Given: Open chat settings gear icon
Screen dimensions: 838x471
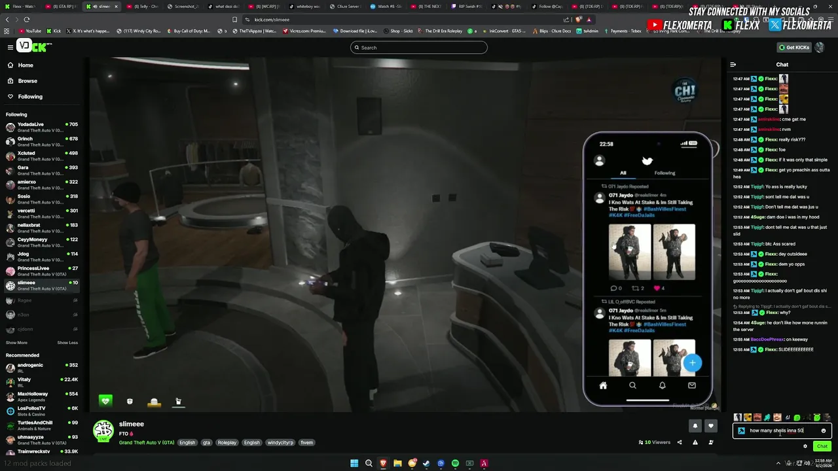Looking at the screenshot, I should 805,446.
